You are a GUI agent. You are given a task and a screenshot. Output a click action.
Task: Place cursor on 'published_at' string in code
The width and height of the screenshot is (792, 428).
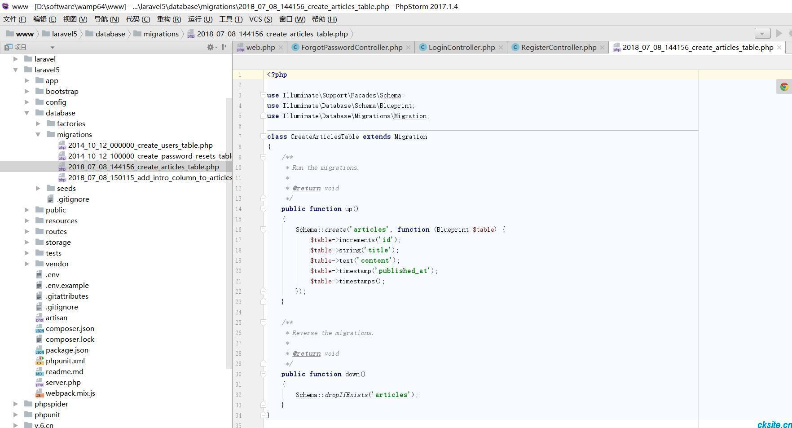403,271
